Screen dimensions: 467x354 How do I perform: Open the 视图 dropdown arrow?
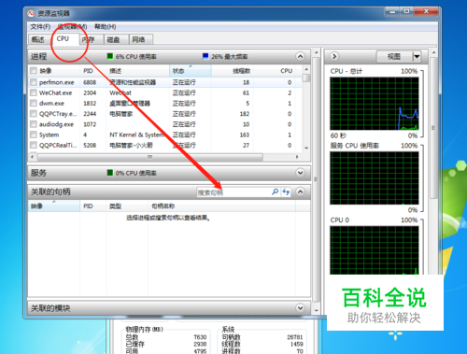tap(417, 57)
